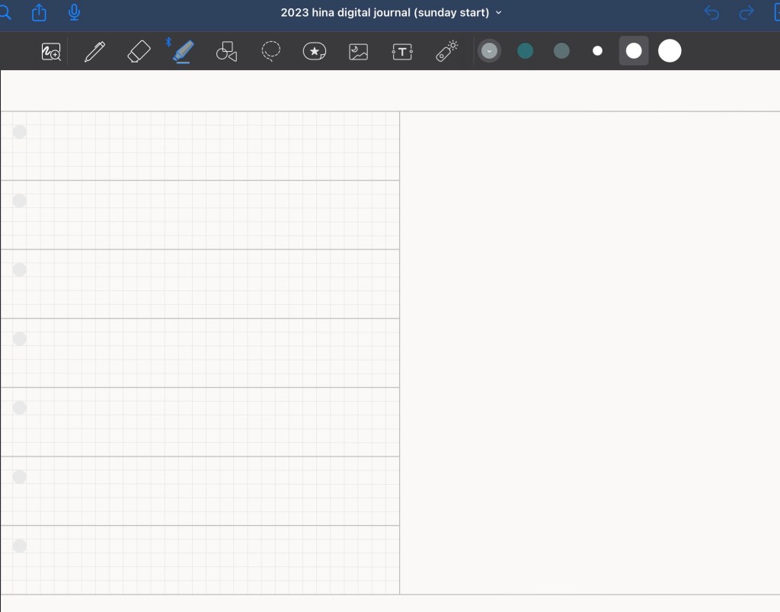Choose the smallest stroke thickness dot
This screenshot has height=612, width=780.
597,51
